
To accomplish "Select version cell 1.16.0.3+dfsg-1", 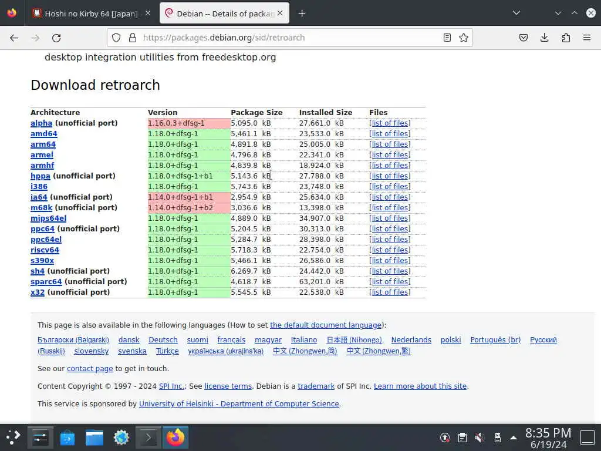I will (189, 123).
